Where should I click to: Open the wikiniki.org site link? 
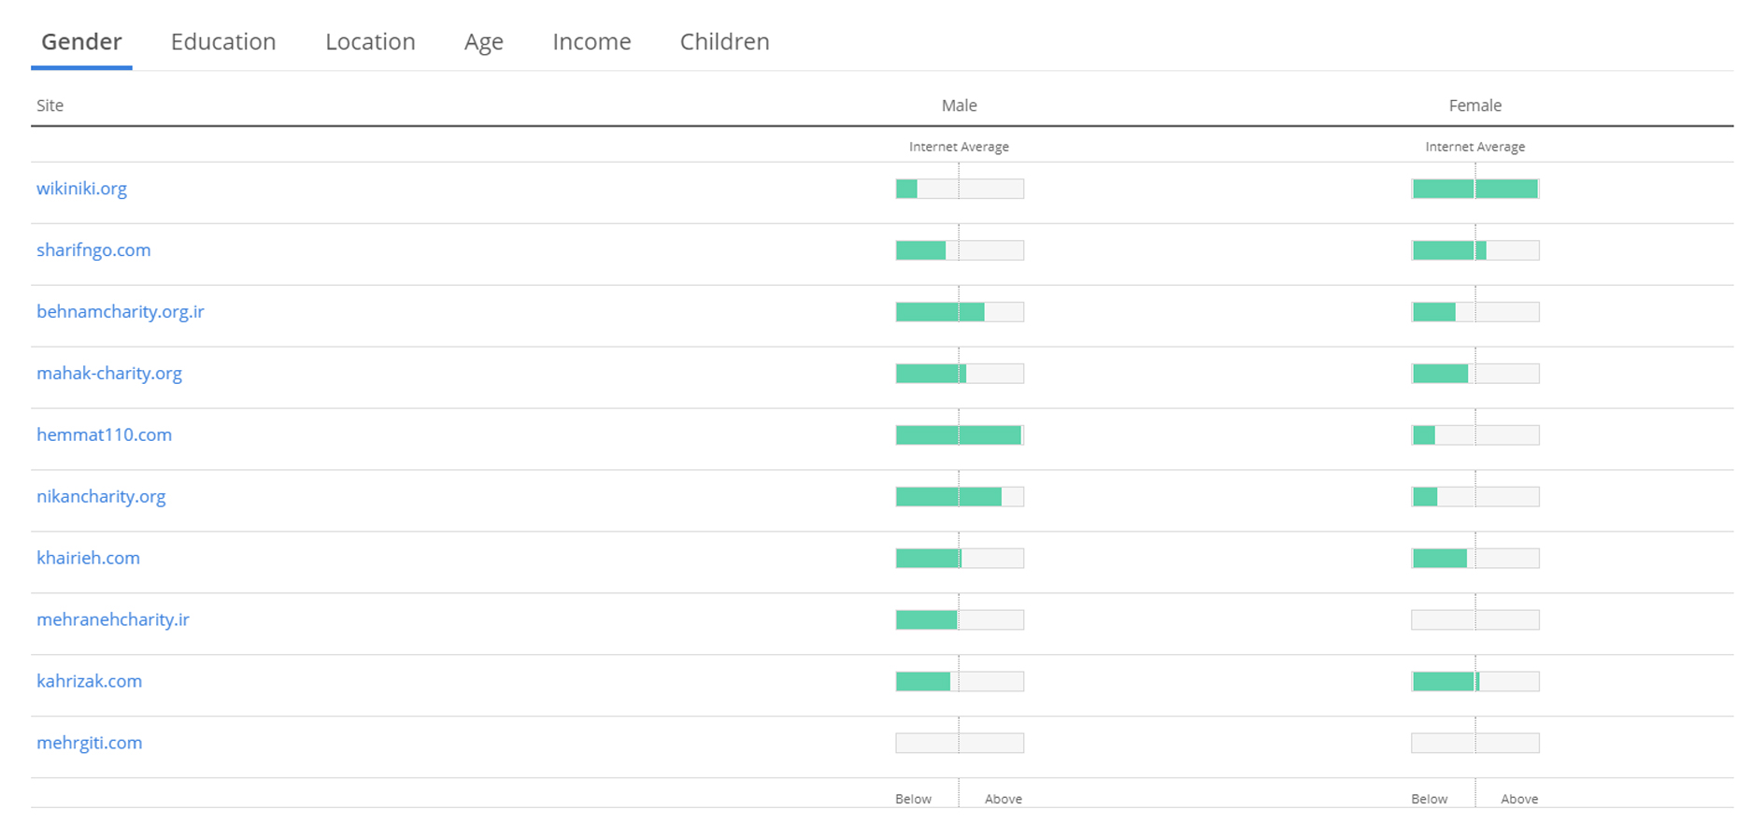pyautogui.click(x=81, y=189)
